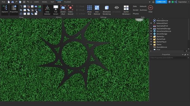190x106 pixels.
Task: Create a new file from quick access toolbar
Action: [x=9, y=2]
